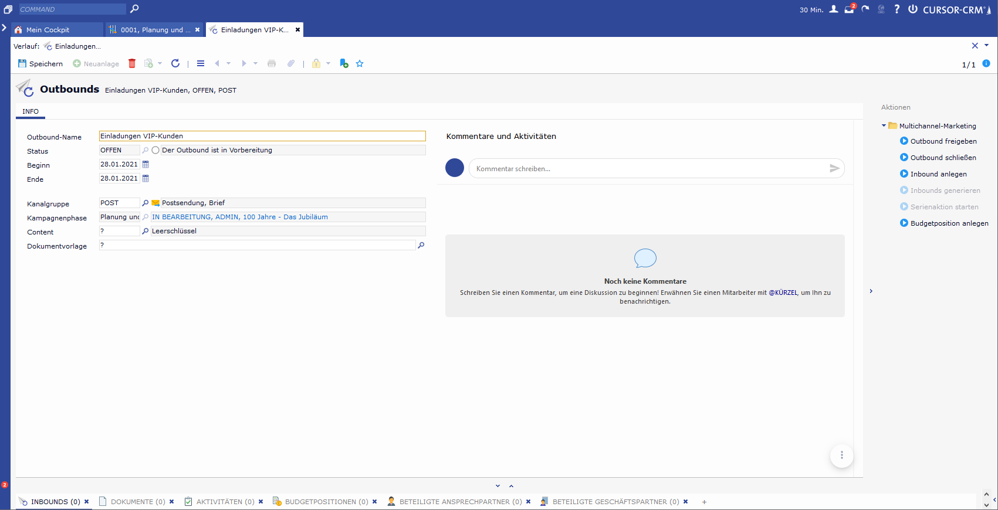
Task: Switch to list view with hamburger icon
Action: pyautogui.click(x=201, y=63)
